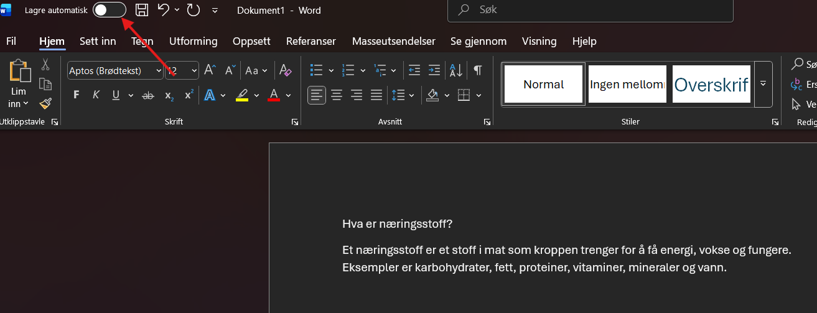This screenshot has width=817, height=313.
Task: Toggle italic formatting with K button
Action: point(96,95)
